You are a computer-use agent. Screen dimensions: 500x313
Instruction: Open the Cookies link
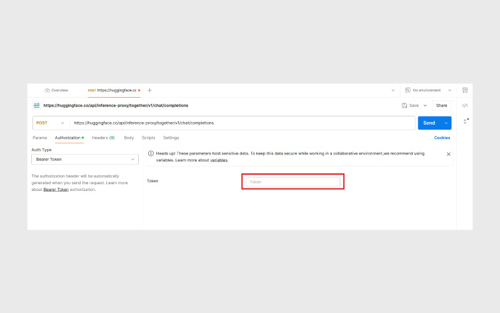click(x=442, y=138)
